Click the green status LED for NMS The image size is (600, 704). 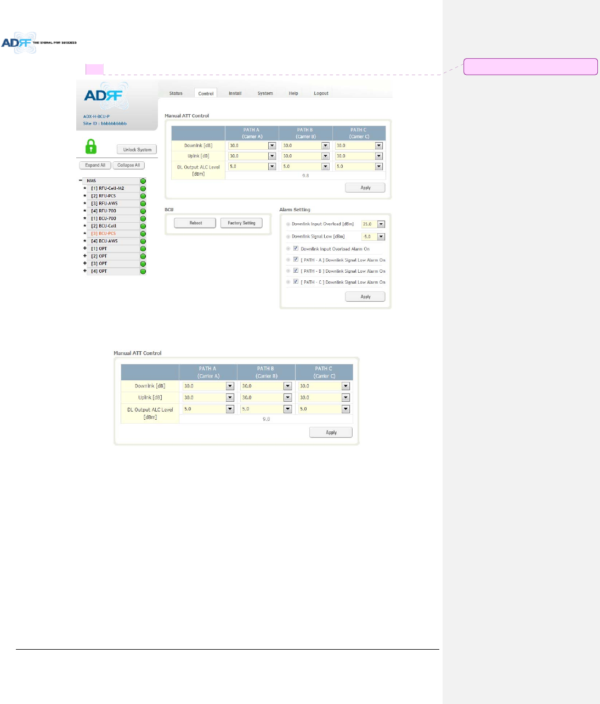(143, 181)
